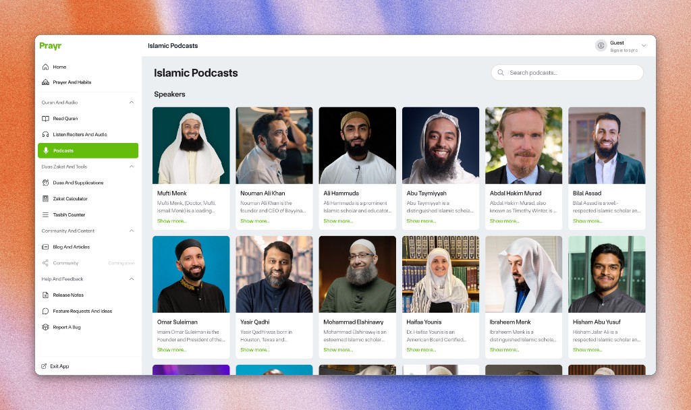The width and height of the screenshot is (691, 410).
Task: Open Read Quran page
Action: [88, 119]
